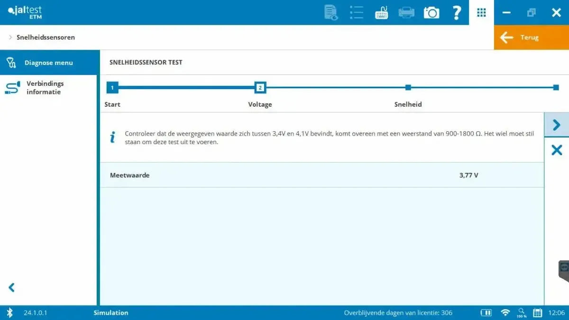Take a screenshot with the camera icon

[x=431, y=12]
